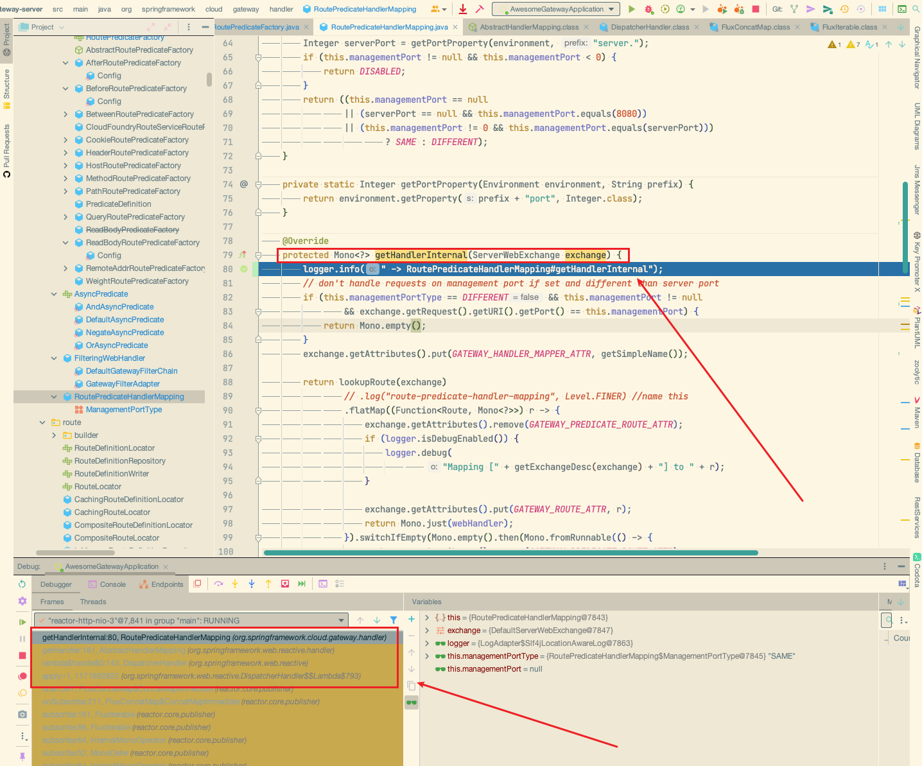Click Step Out in debugger toolbar
922x766 pixels.
pos(268,584)
